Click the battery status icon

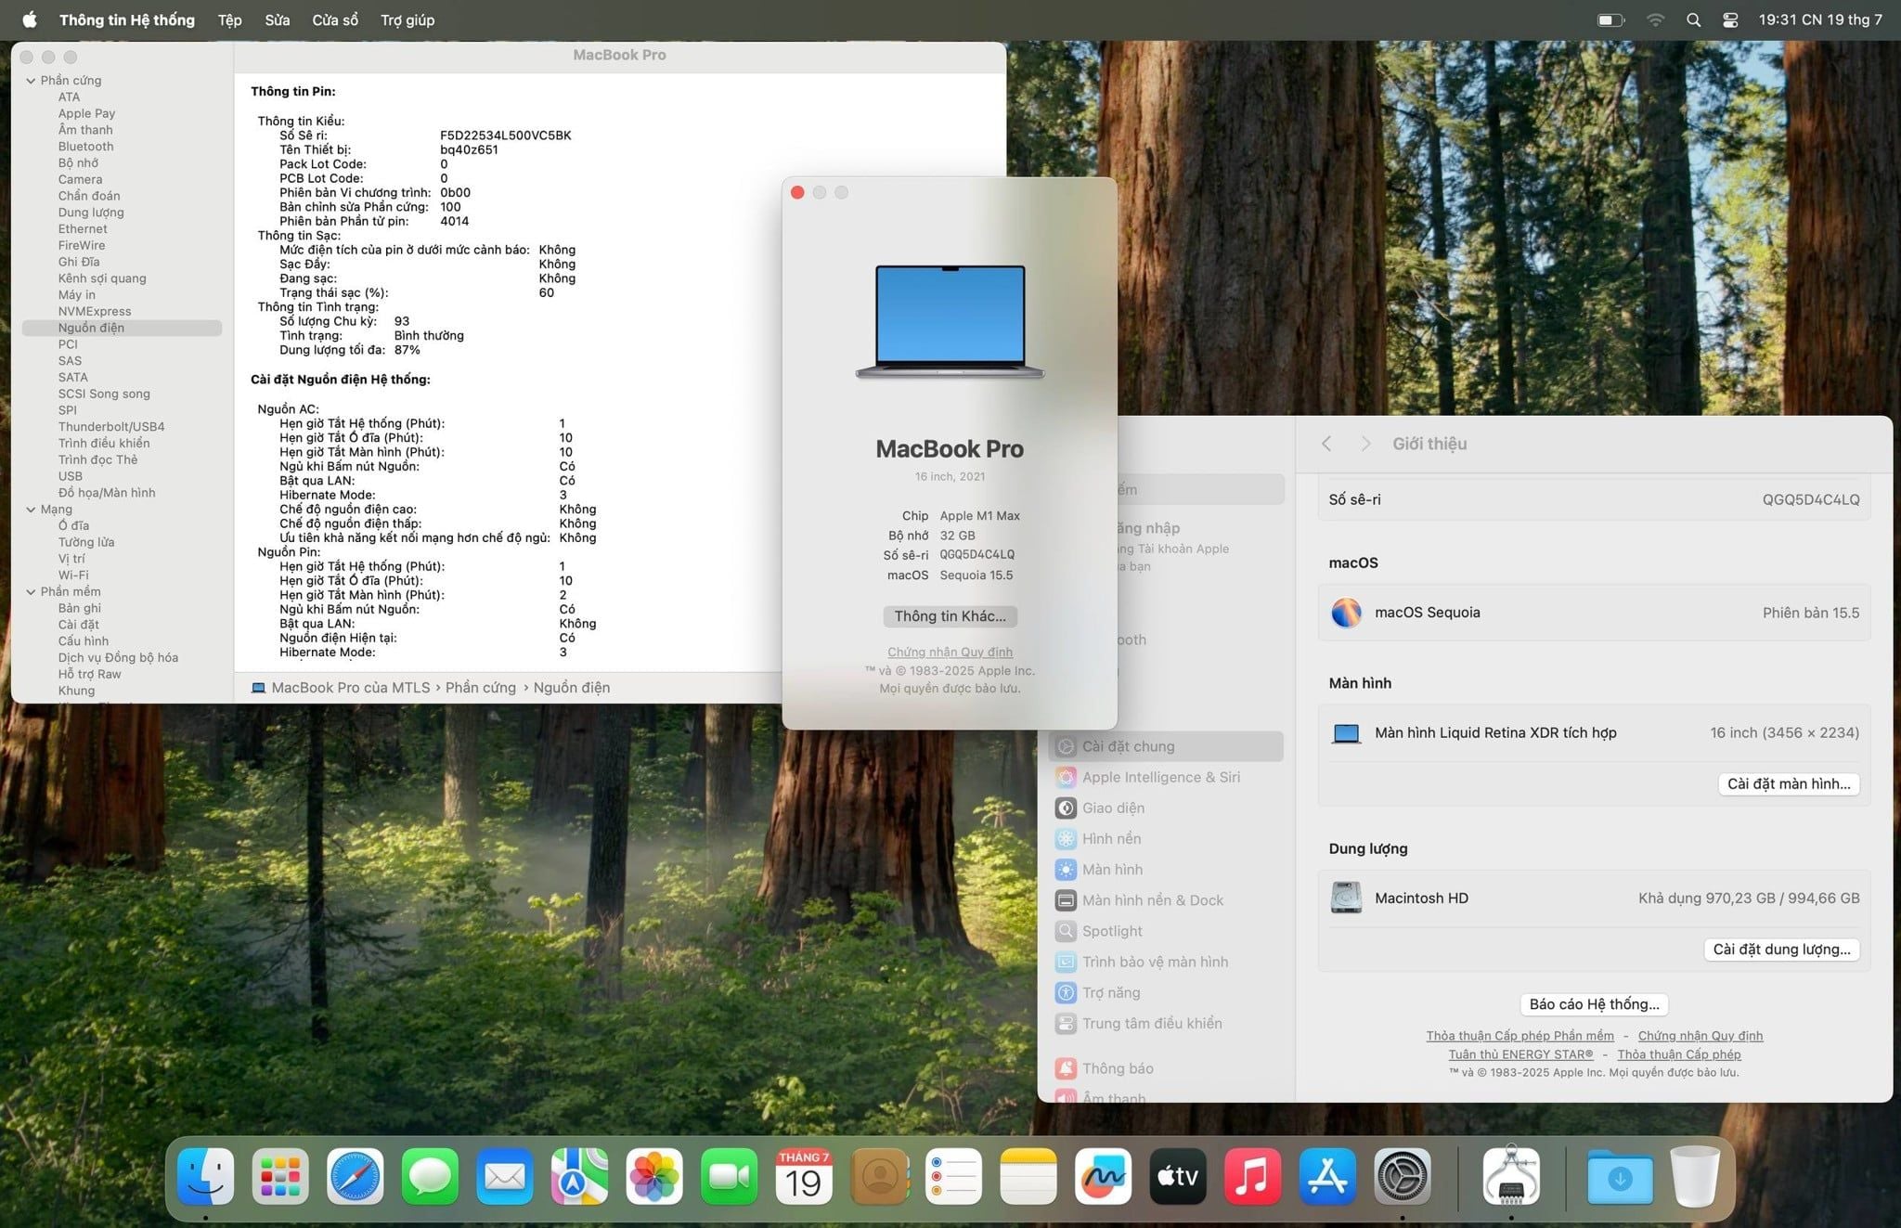point(1610,19)
